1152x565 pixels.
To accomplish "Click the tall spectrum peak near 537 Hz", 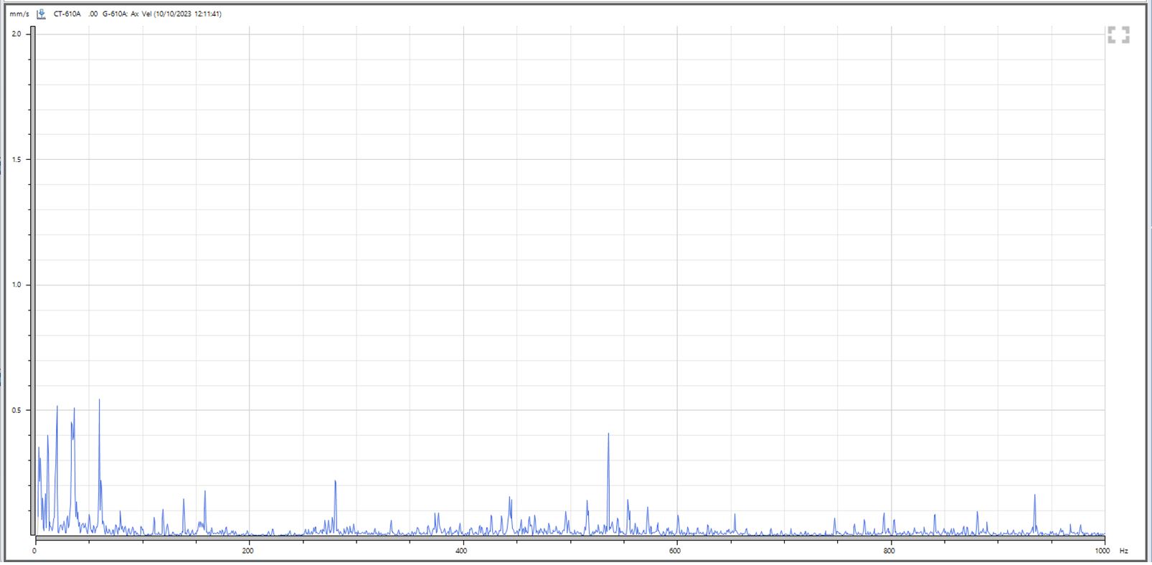I will tap(608, 435).
